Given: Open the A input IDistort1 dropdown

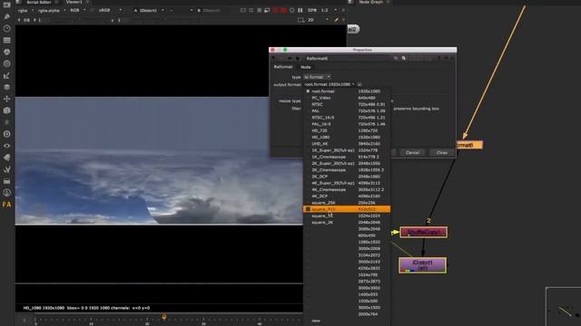Looking at the screenshot, I should click(x=150, y=10).
